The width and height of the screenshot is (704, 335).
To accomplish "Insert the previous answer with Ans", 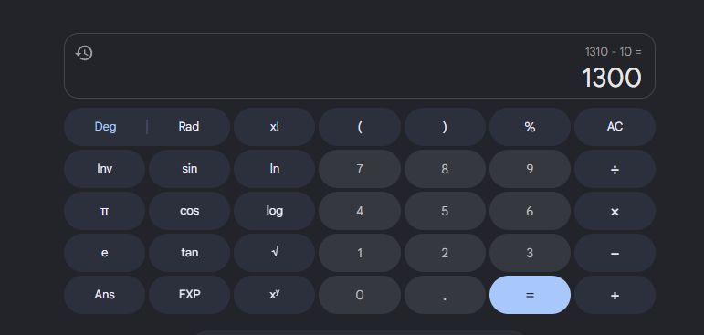I will tap(104, 295).
